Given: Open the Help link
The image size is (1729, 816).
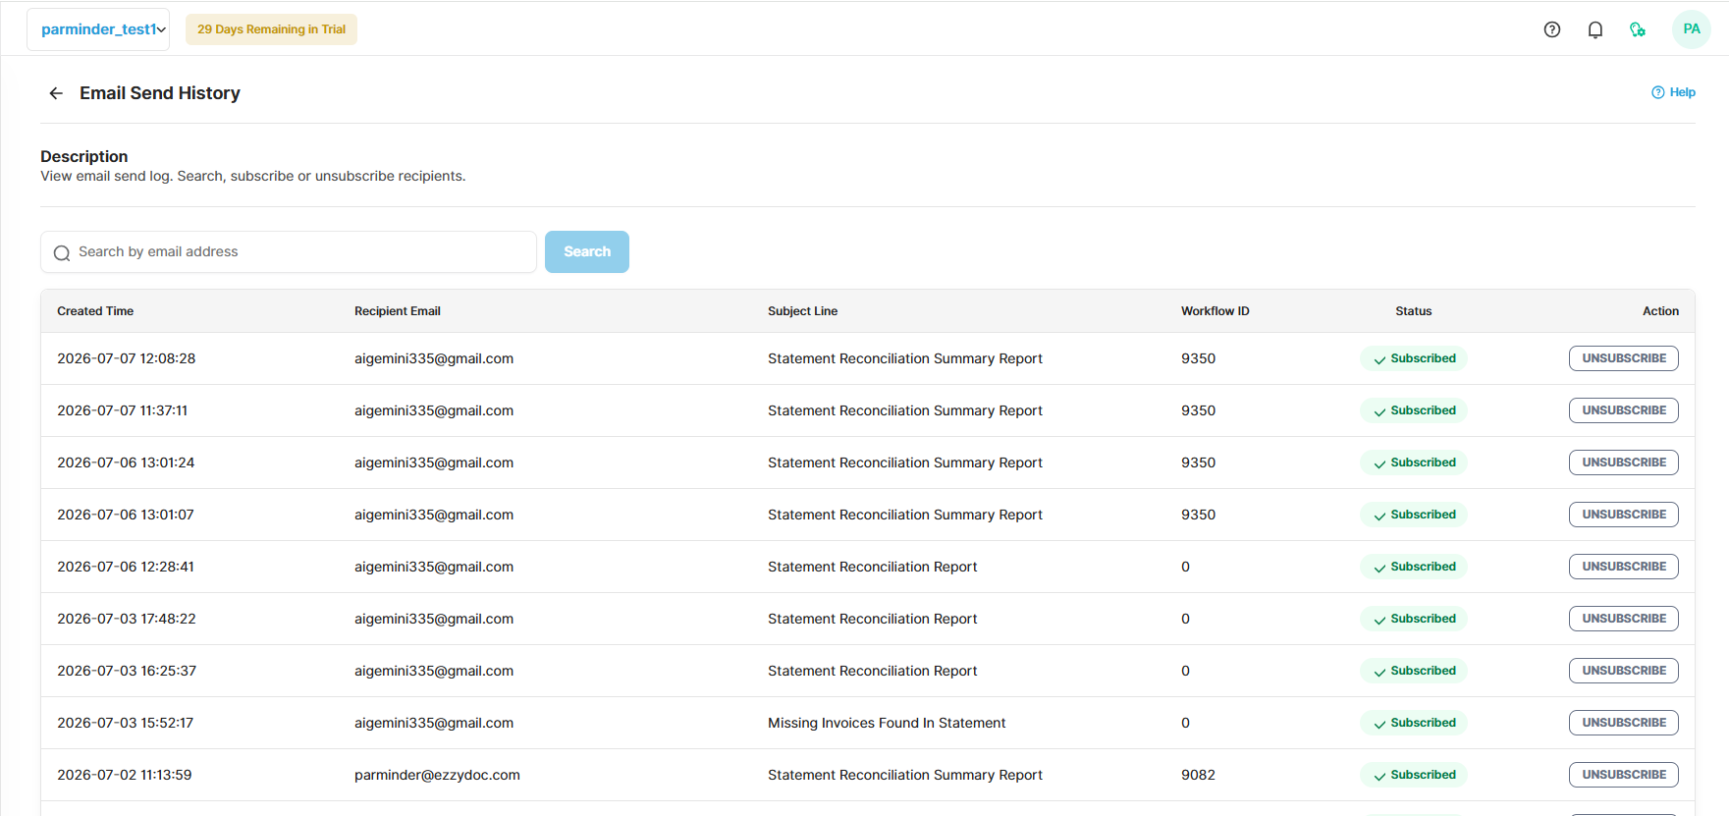Looking at the screenshot, I should click(x=1673, y=92).
